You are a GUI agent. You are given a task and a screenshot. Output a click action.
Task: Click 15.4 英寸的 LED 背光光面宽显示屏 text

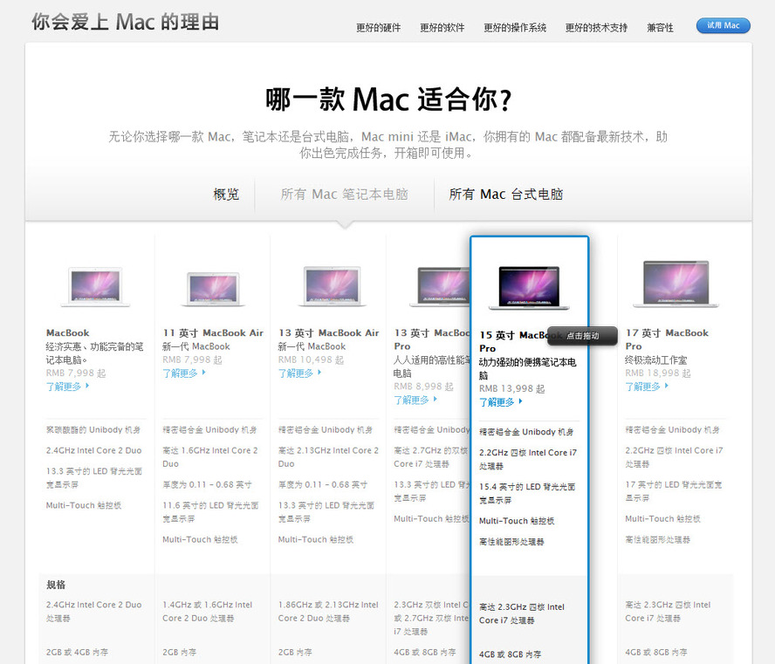[527, 494]
